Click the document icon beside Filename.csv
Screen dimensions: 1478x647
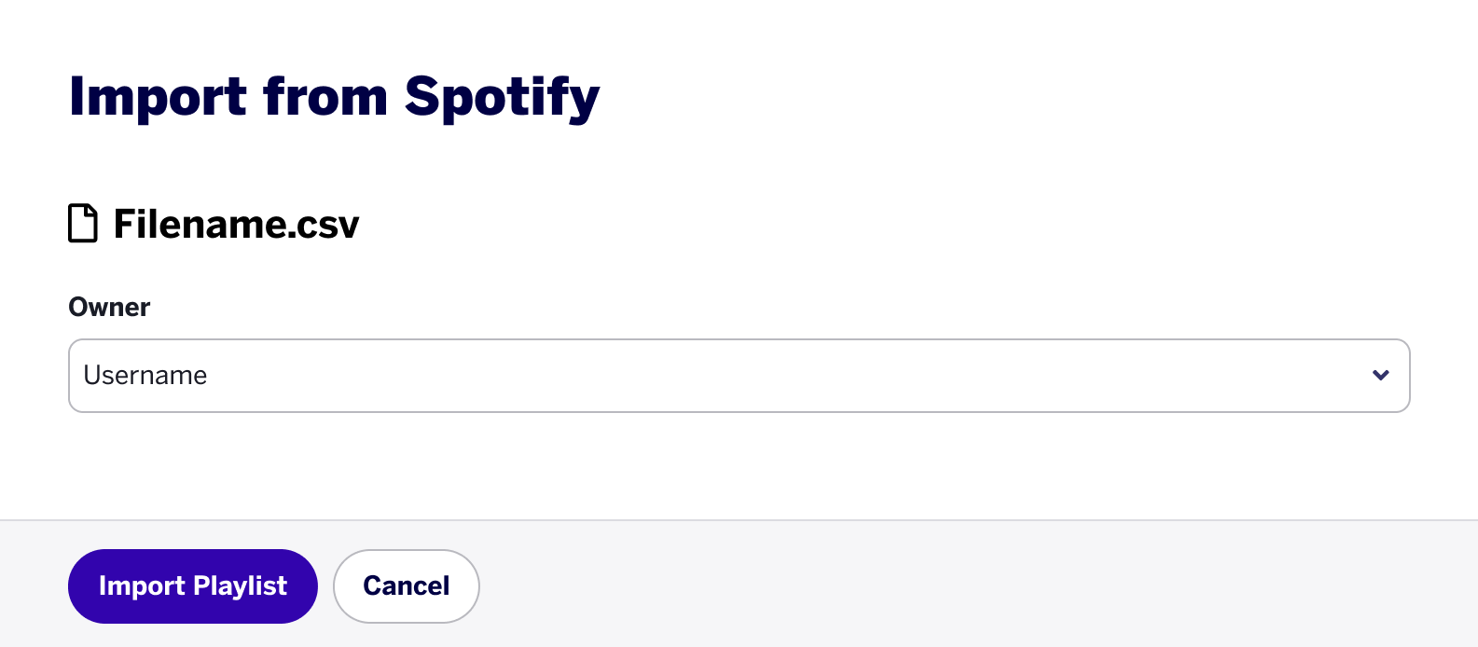point(83,224)
